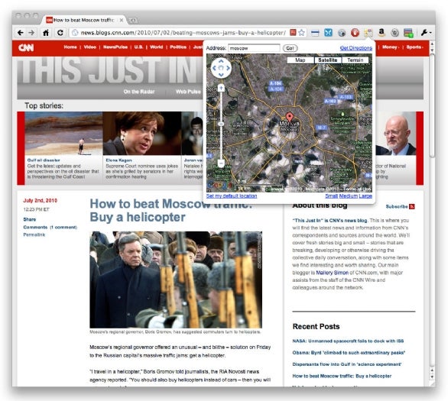This screenshot has width=448, height=401.
Task: Open the wrench settings menu
Action: (425, 33)
